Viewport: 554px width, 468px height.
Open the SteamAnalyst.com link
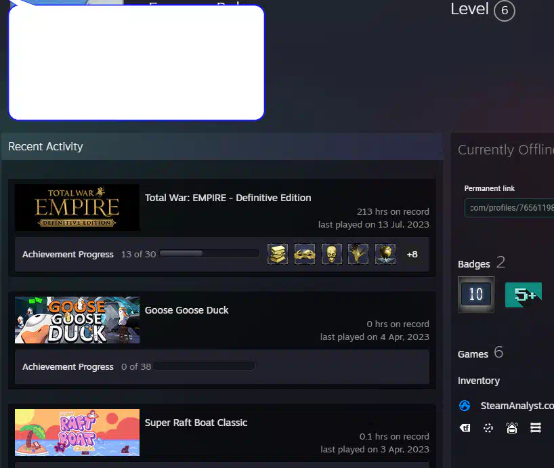pyautogui.click(x=517, y=406)
